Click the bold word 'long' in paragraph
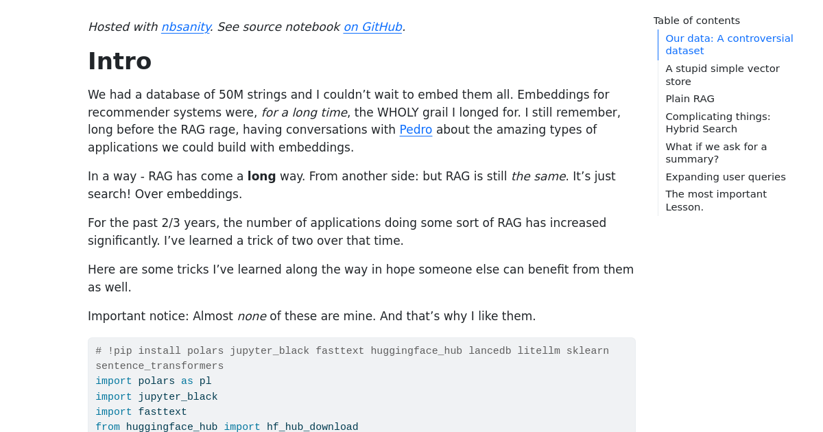The height and width of the screenshot is (432, 823). coord(261,176)
